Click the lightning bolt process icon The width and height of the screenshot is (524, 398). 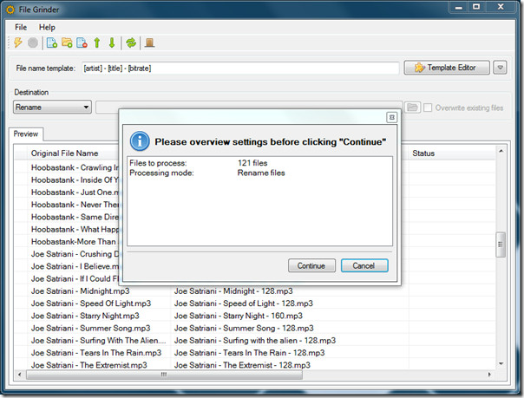tap(18, 42)
